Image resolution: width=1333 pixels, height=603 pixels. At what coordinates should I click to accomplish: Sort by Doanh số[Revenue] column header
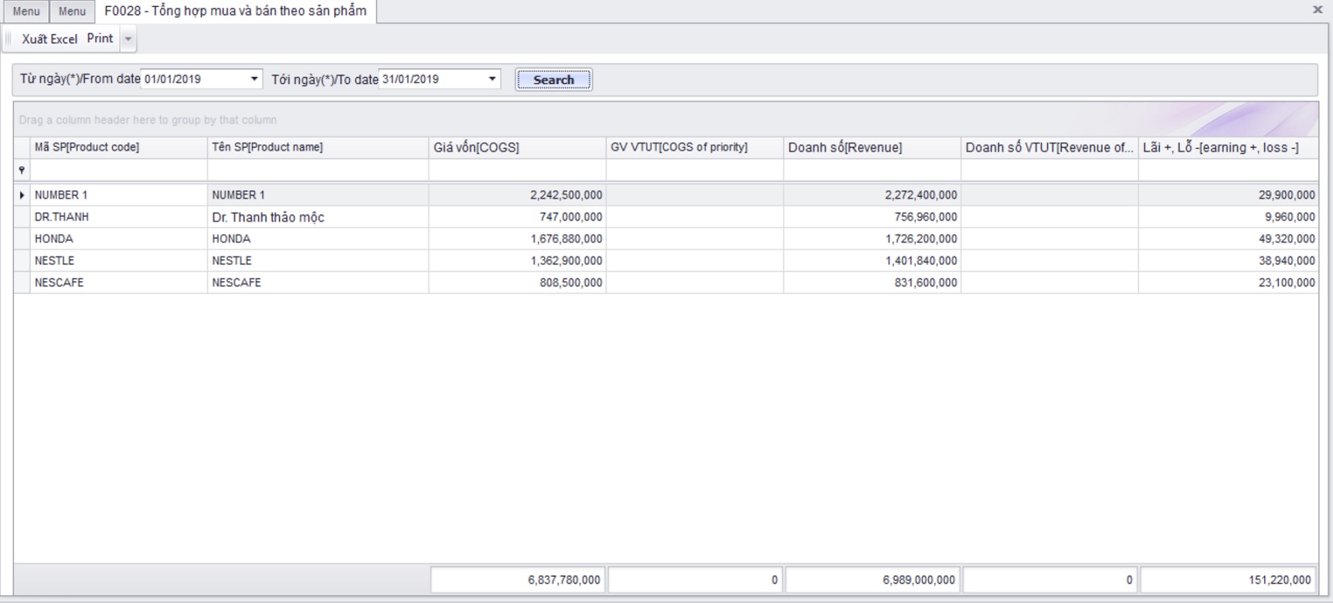point(872,147)
